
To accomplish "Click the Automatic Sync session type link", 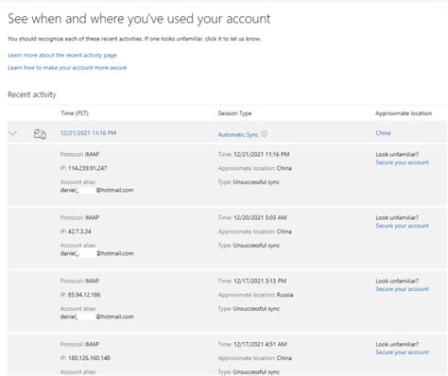I will (238, 134).
